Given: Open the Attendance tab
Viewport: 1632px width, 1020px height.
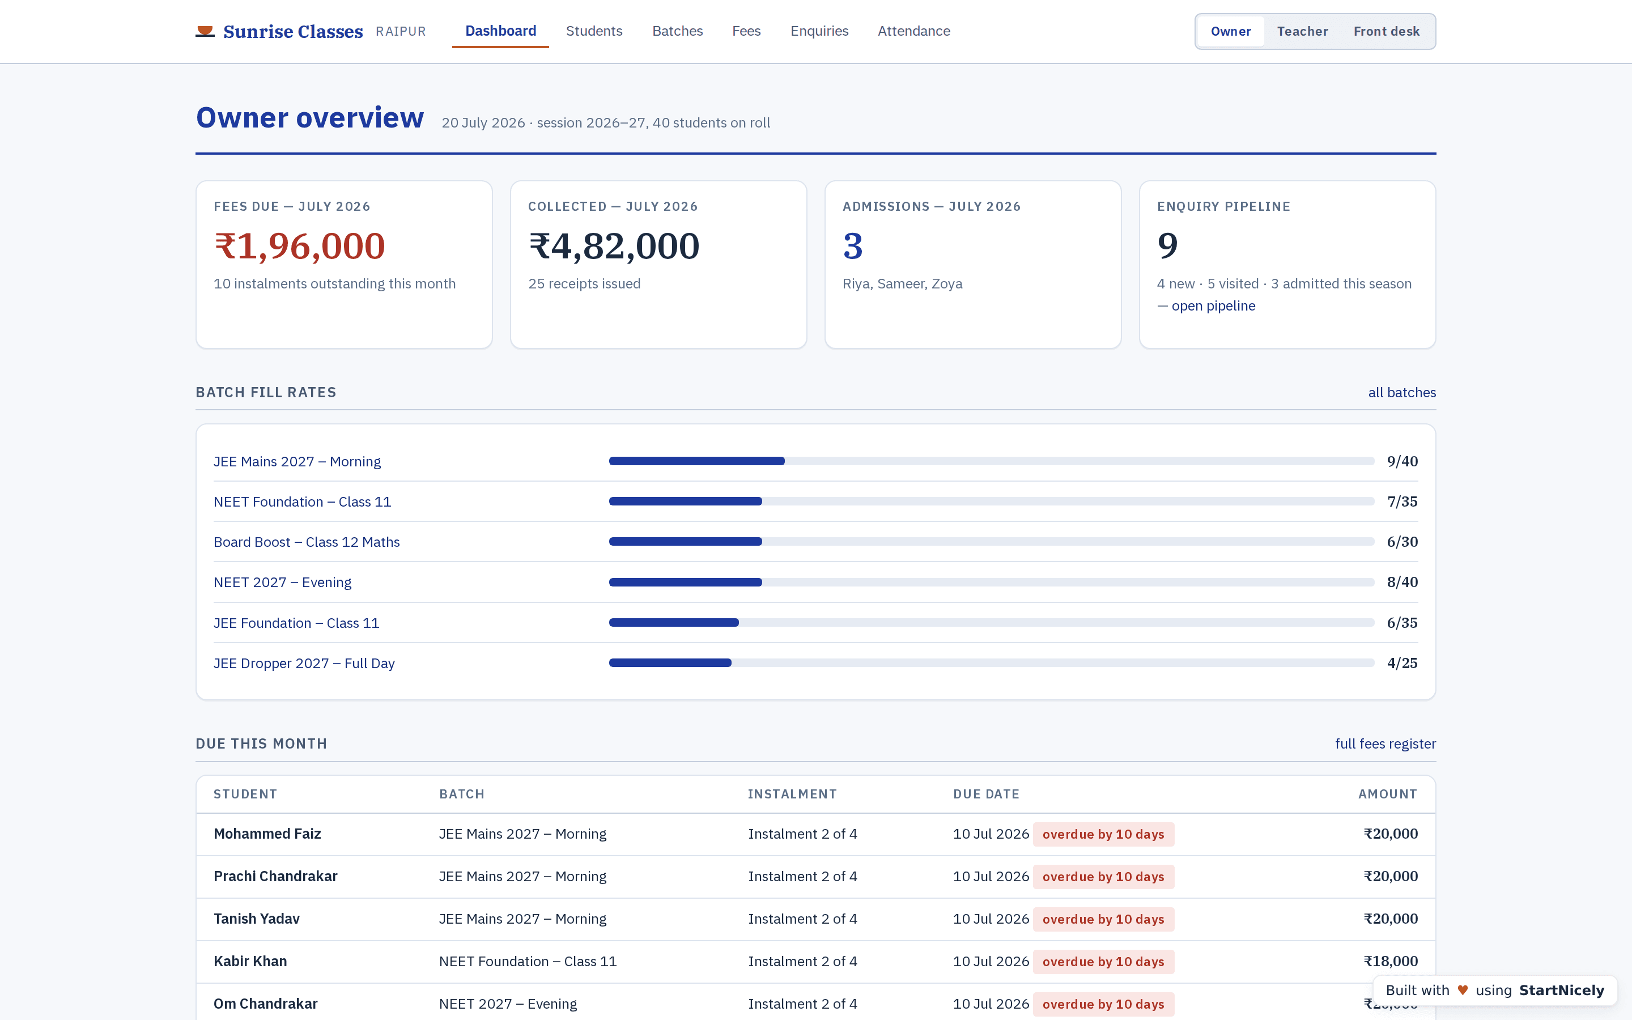Looking at the screenshot, I should [914, 31].
